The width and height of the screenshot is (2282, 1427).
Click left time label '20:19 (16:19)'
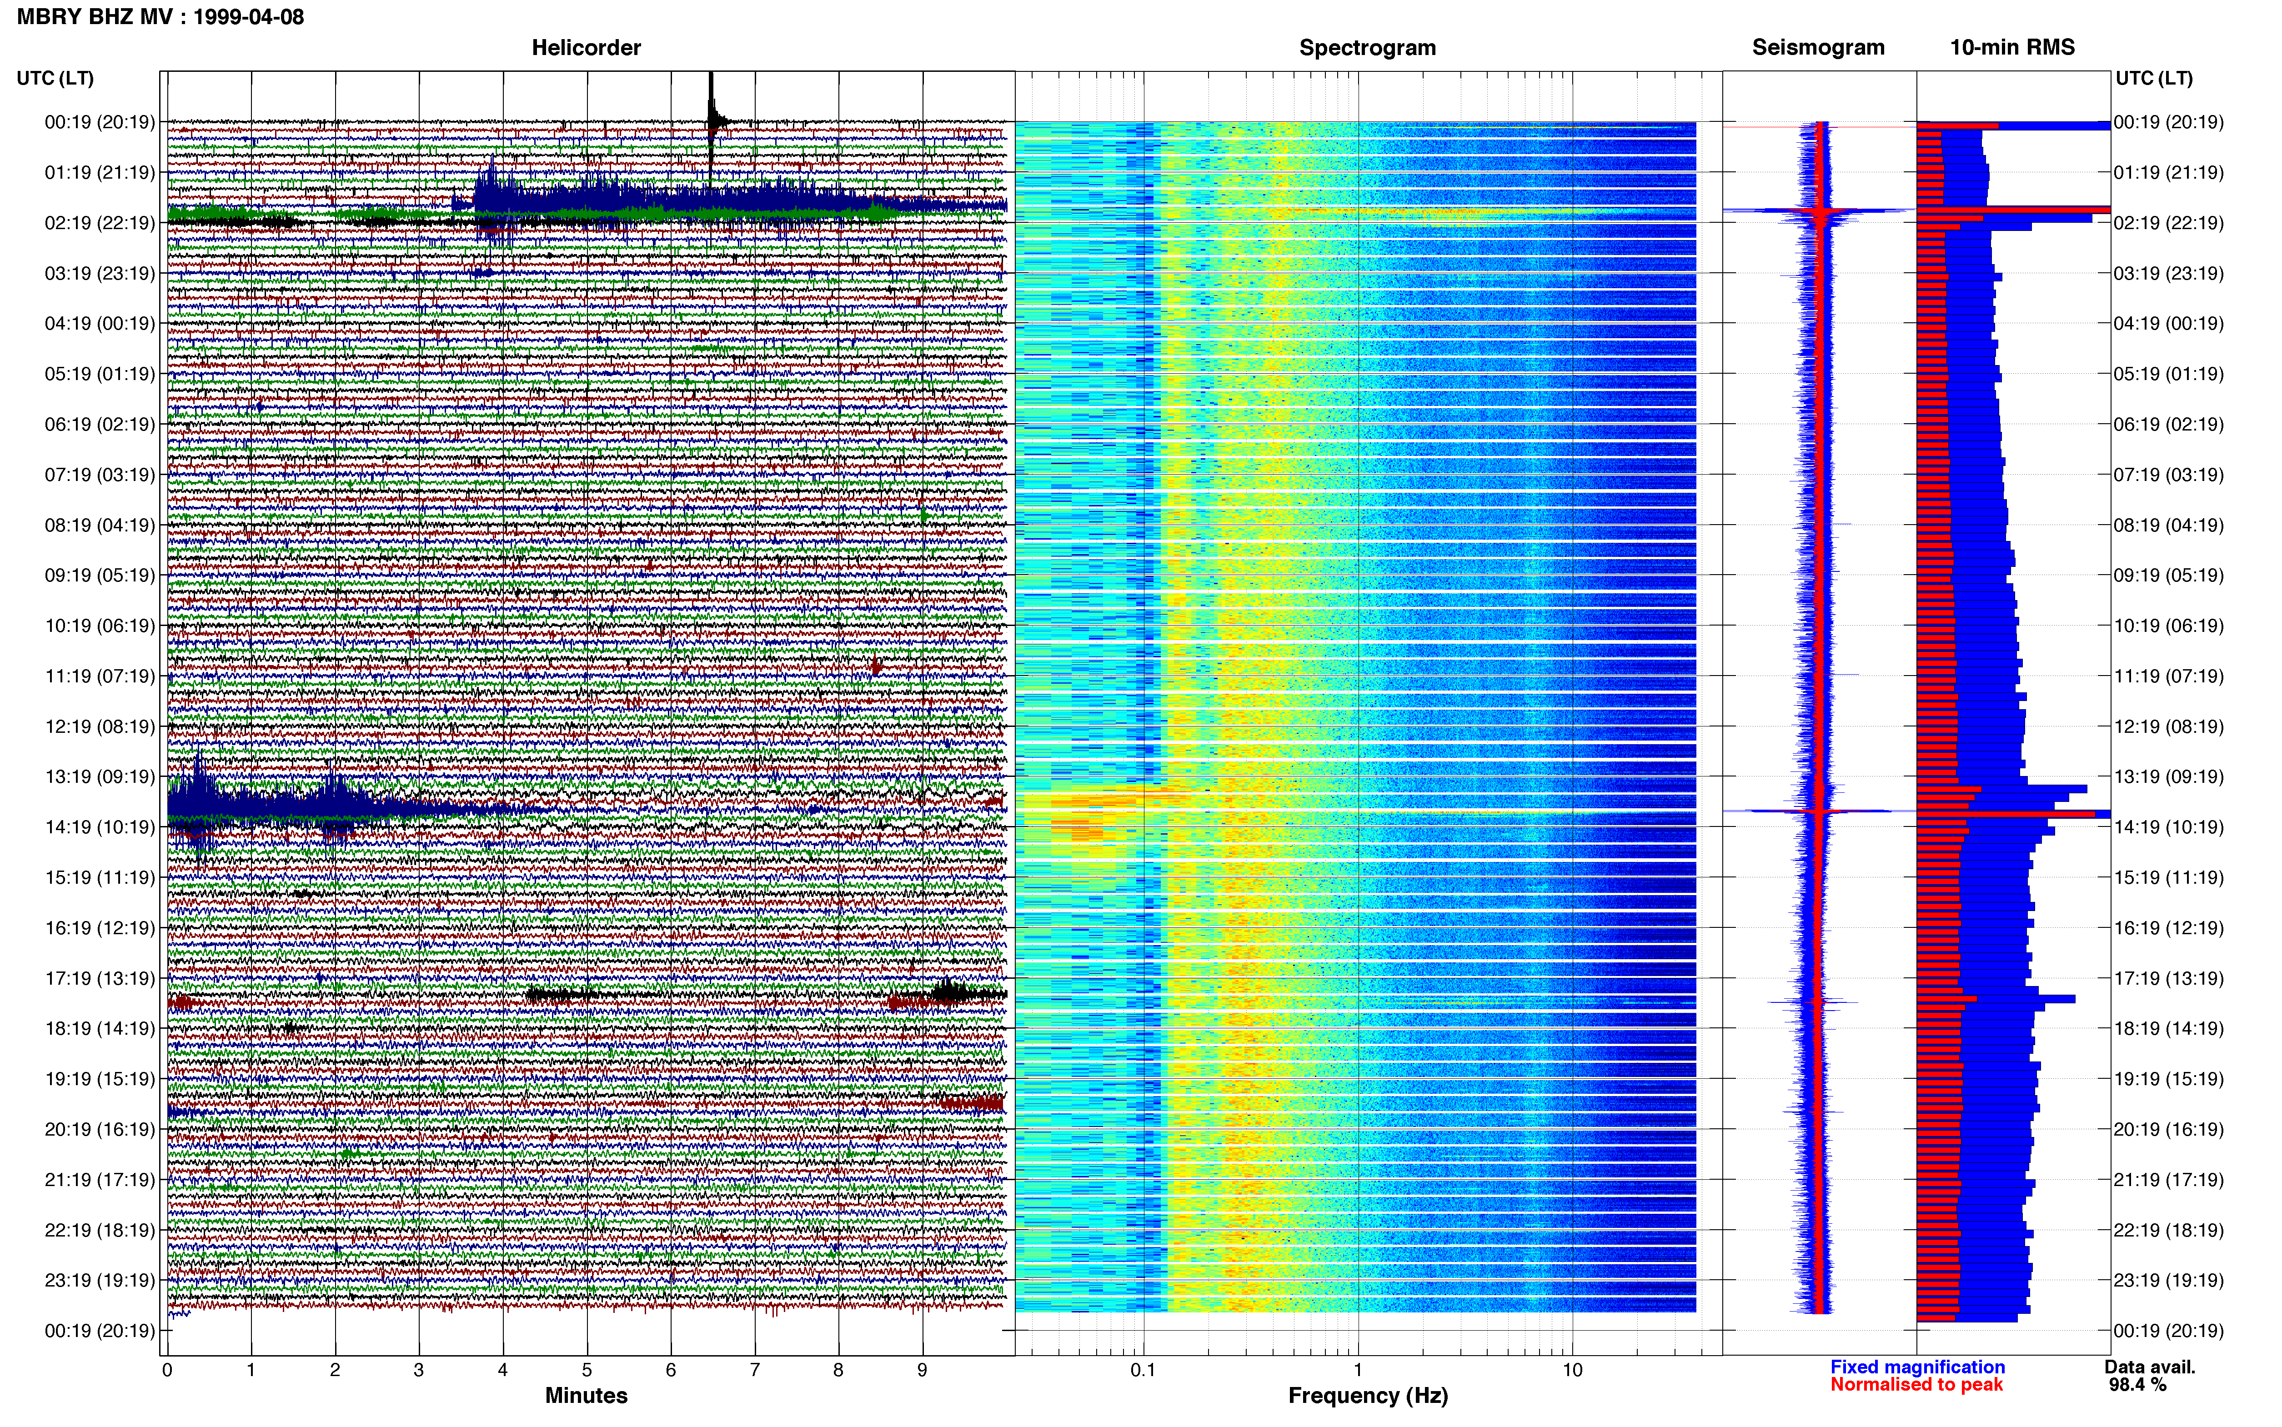click(100, 1129)
